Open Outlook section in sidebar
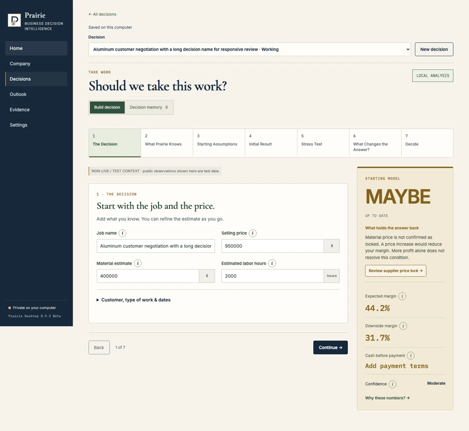The image size is (469, 431). [36, 94]
